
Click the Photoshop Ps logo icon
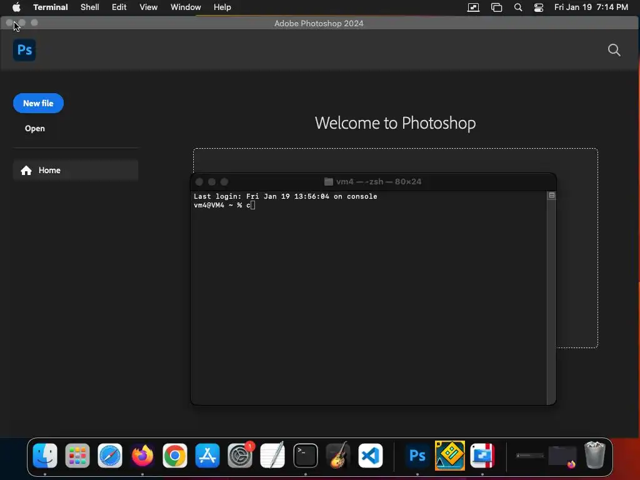pyautogui.click(x=24, y=50)
